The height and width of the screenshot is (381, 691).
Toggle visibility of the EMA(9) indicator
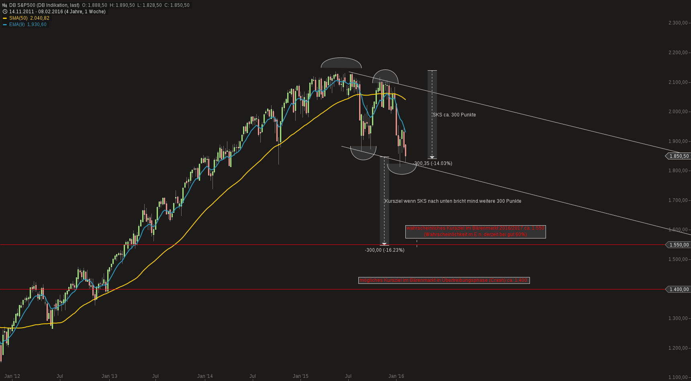pos(18,24)
